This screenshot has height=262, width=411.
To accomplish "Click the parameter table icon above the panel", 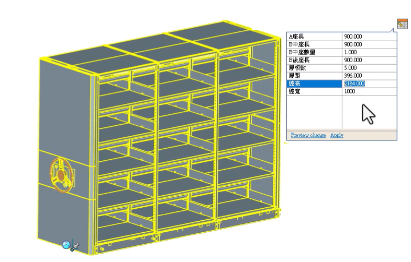I will point(402,24).
